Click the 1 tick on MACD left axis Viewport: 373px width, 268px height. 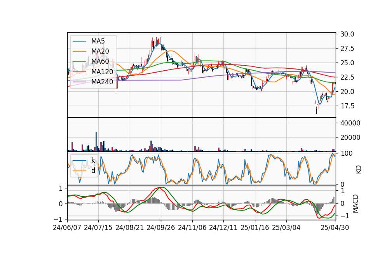61,188
